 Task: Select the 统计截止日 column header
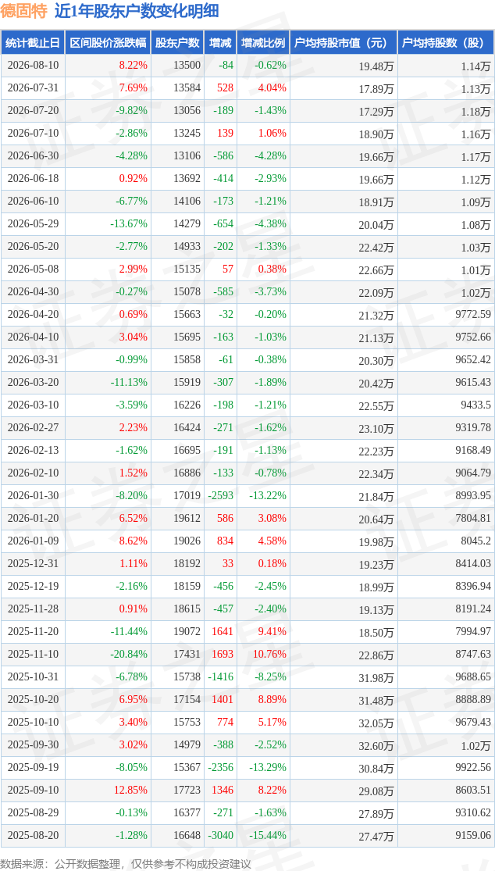[x=33, y=43]
